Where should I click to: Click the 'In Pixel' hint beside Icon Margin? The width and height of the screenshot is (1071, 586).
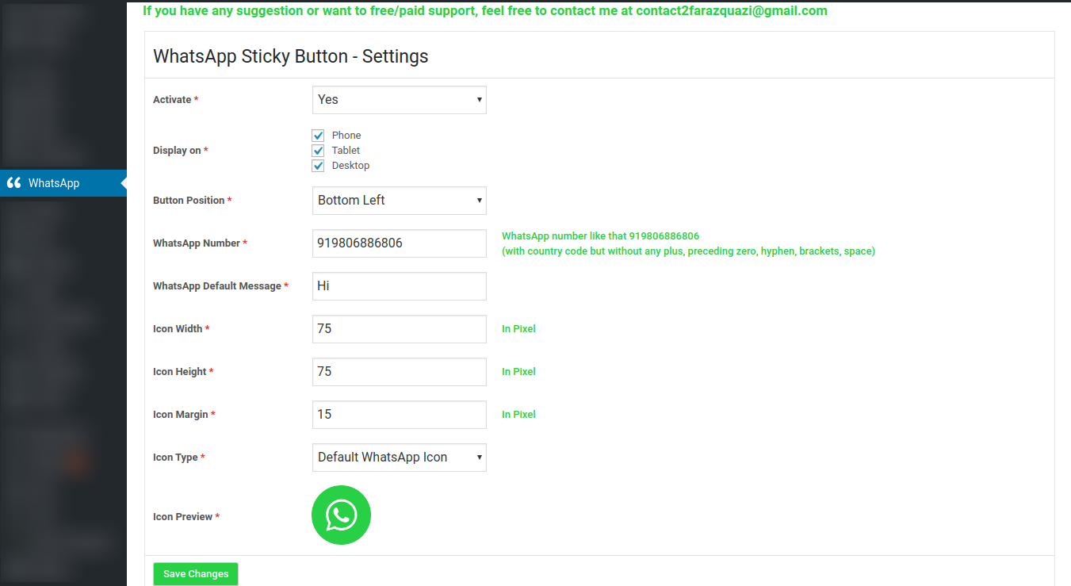(518, 415)
